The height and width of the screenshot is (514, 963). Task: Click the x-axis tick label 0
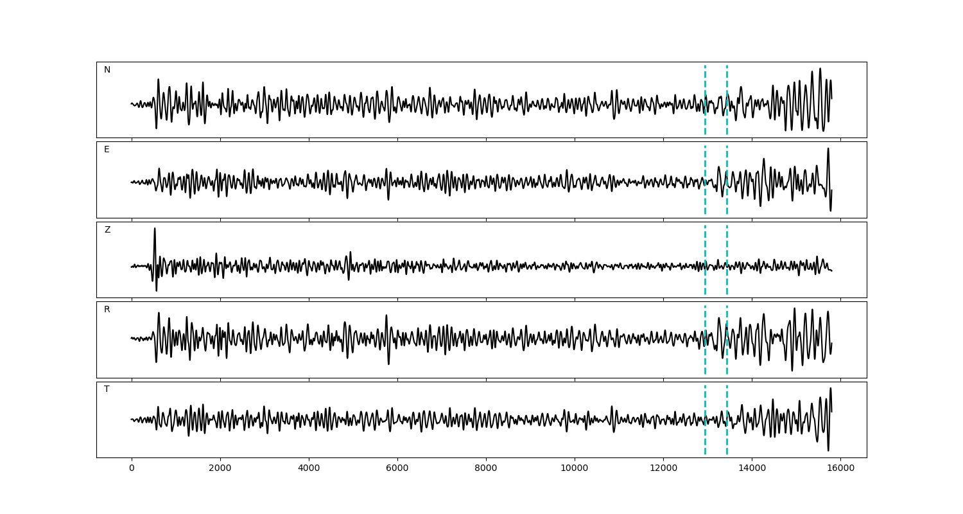(x=132, y=469)
